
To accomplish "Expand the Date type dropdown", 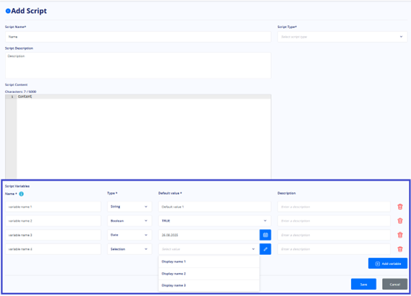I will click(x=130, y=235).
